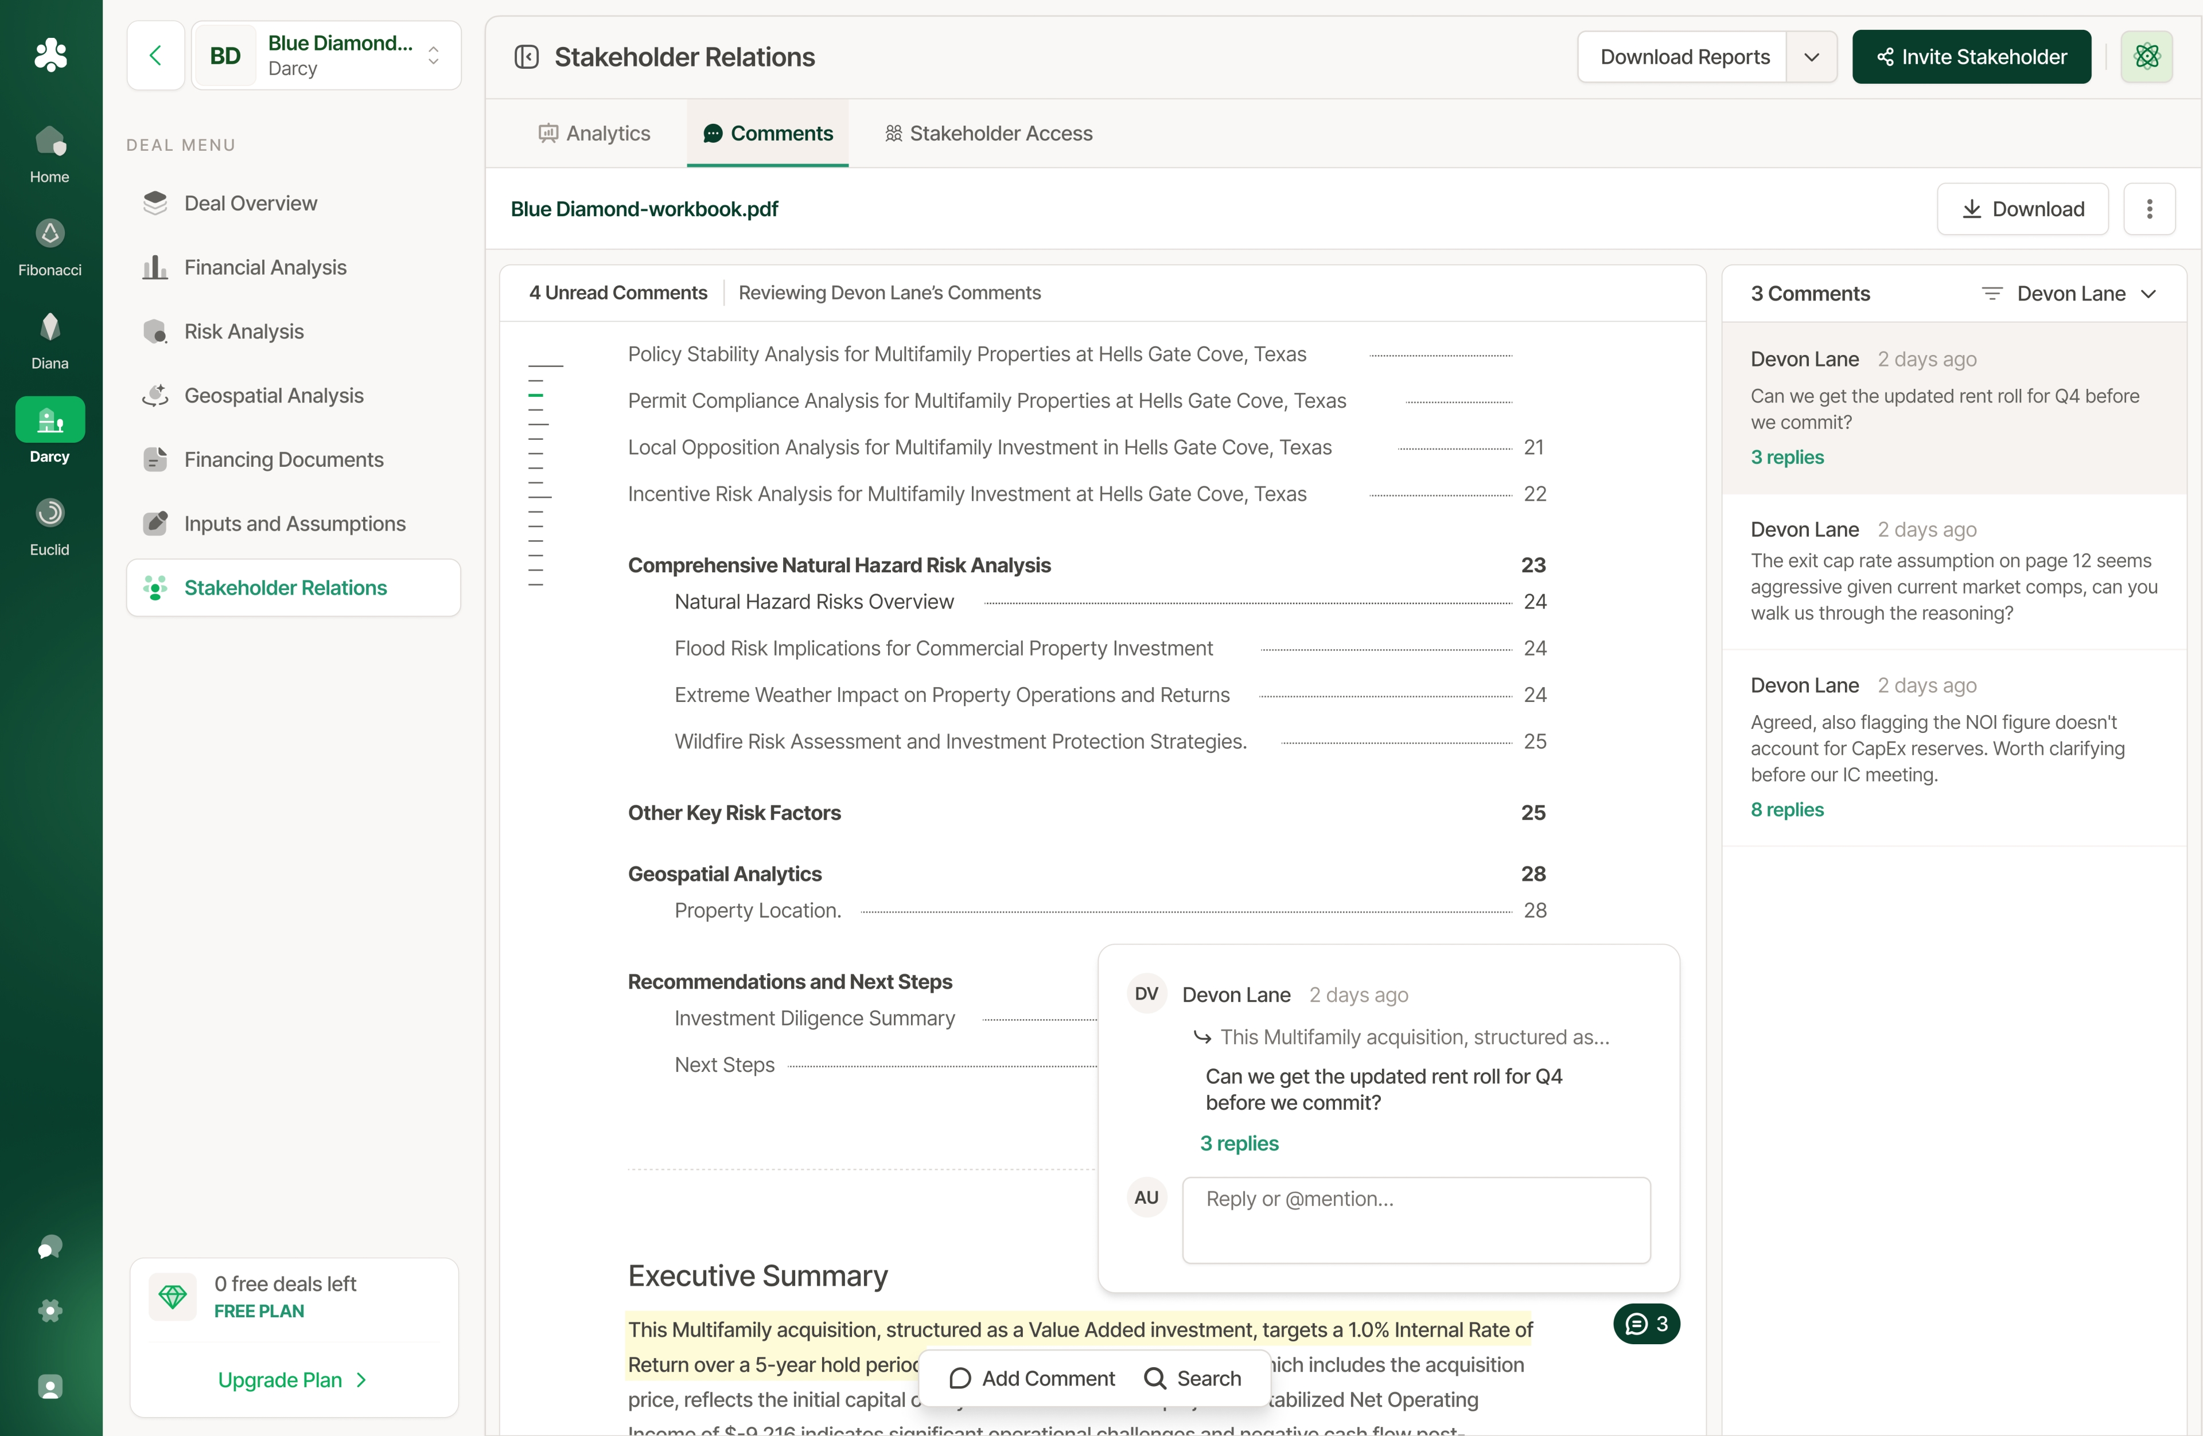This screenshot has width=2203, height=1436.
Task: Click the green page marker in document minimap
Action: (x=536, y=395)
